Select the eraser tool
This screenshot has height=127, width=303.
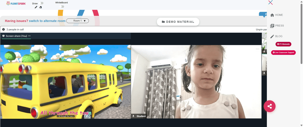coord(41,7)
